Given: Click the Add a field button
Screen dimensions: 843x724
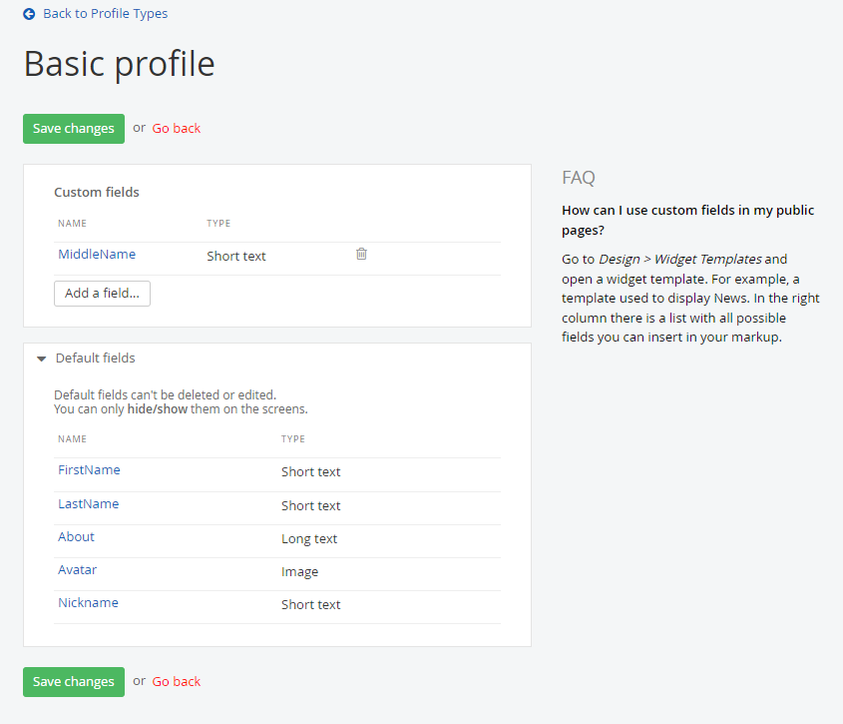Looking at the screenshot, I should click(x=102, y=294).
